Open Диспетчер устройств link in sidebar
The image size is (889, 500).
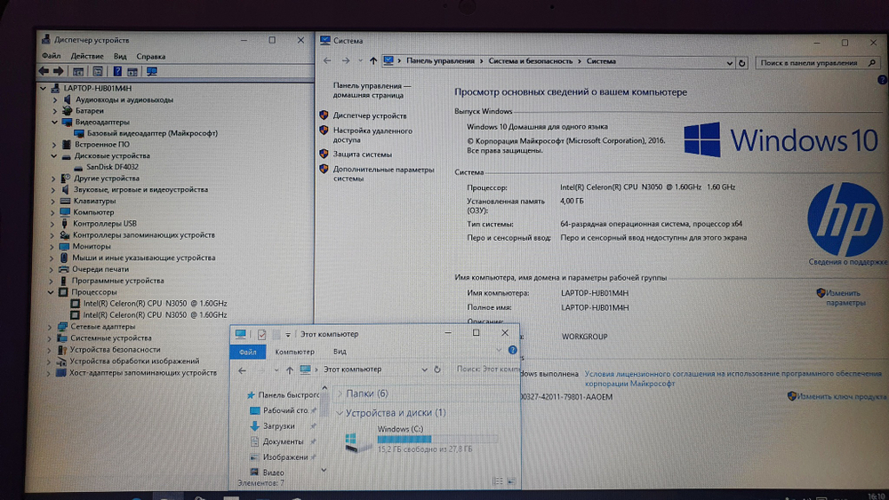[370, 115]
